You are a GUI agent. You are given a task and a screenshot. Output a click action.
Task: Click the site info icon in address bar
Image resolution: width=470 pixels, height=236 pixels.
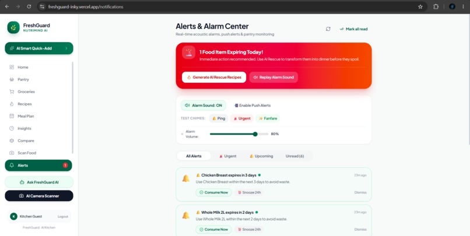coord(42,6)
